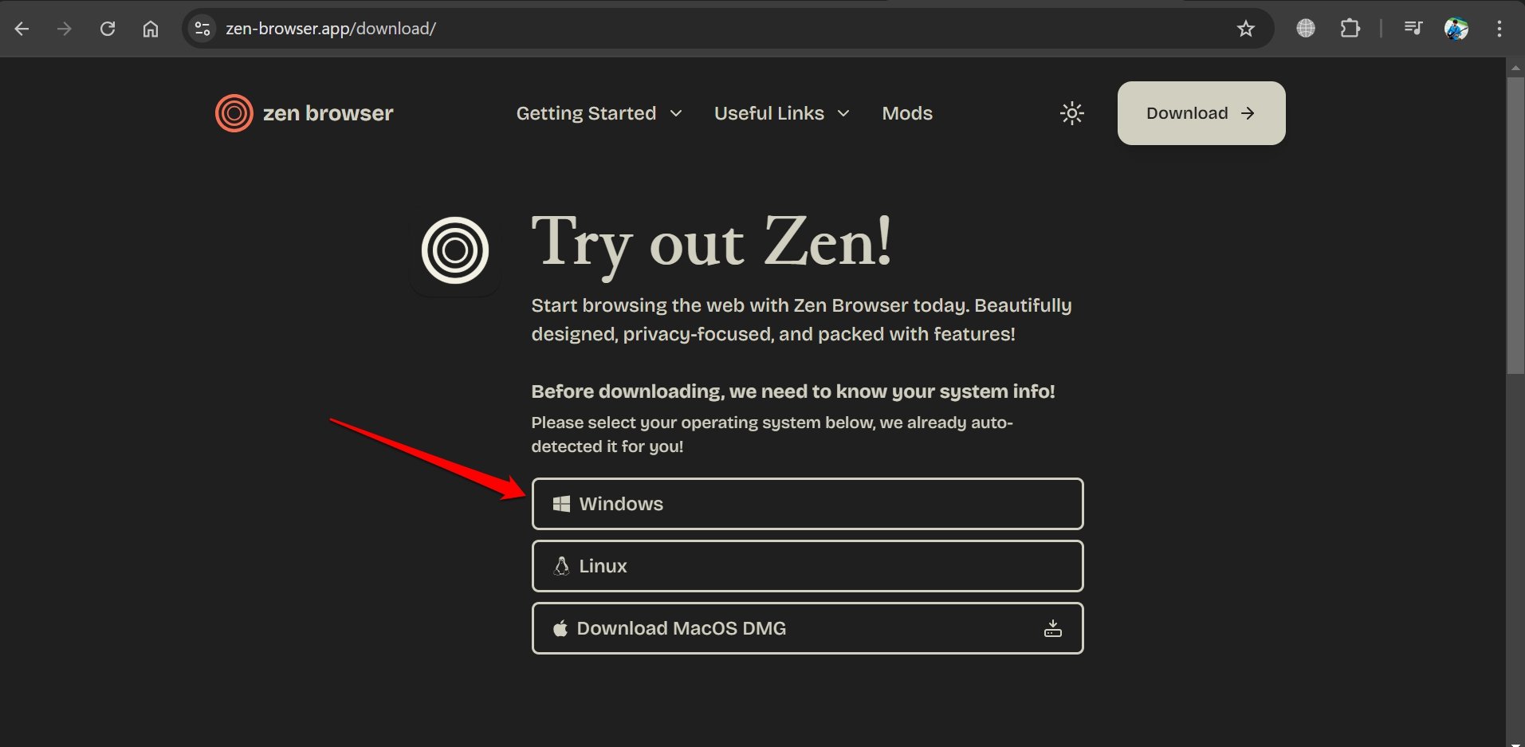
Task: Click the browser forward arrow
Action: click(65, 29)
